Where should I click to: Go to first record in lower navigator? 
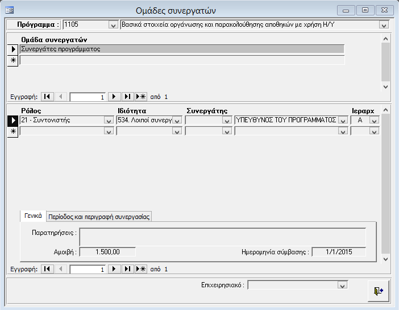click(48, 269)
